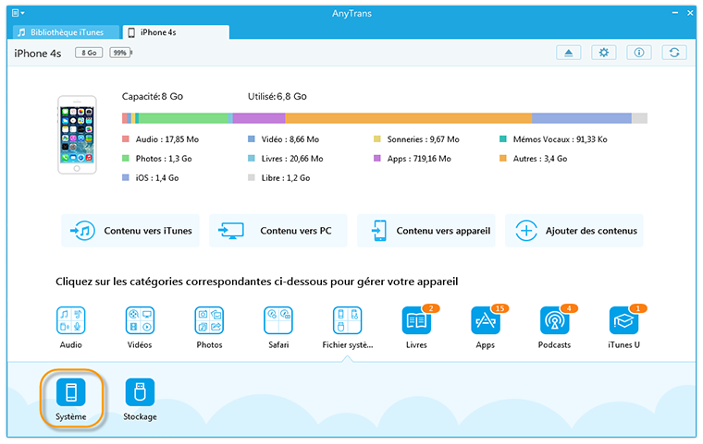Image resolution: width=703 pixels, height=444 pixels.
Task: Click the Vidéo : 8,66 Mo legend
Action: coord(283,139)
